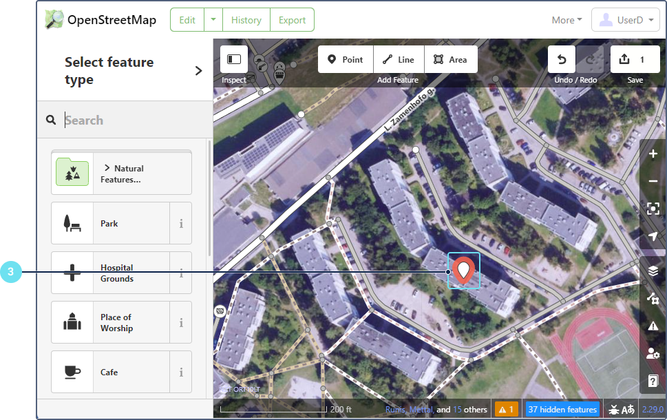Viewport: 667px width, 420px height.
Task: Toggle the Inspect sidebar panel icon
Action: [233, 59]
